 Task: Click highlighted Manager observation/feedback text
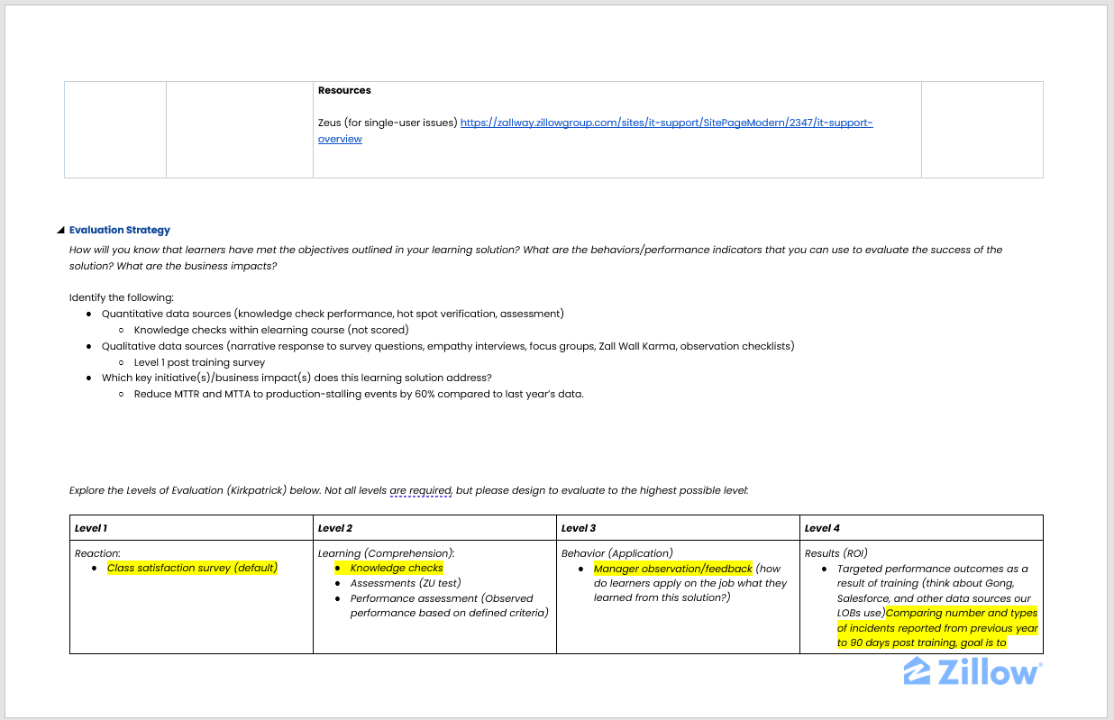click(x=672, y=570)
